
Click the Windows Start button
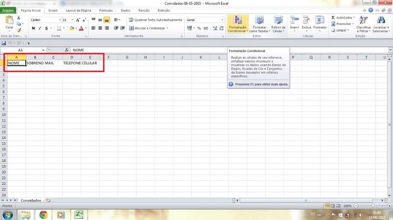pyautogui.click(x=7, y=215)
